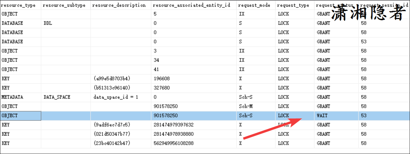Select the WAIT request status cell
The image size is (410, 154).
322,116
